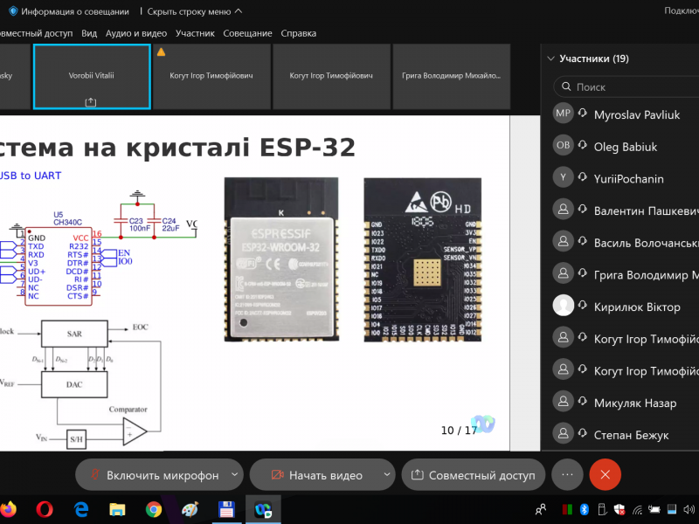Hide the menu bar via Скрыть строку меню
Viewport: 699px width, 524px height.
[194, 11]
